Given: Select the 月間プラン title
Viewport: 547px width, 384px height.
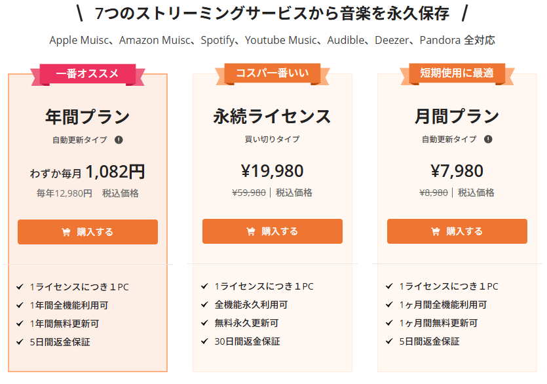Looking at the screenshot, I should (x=457, y=116).
